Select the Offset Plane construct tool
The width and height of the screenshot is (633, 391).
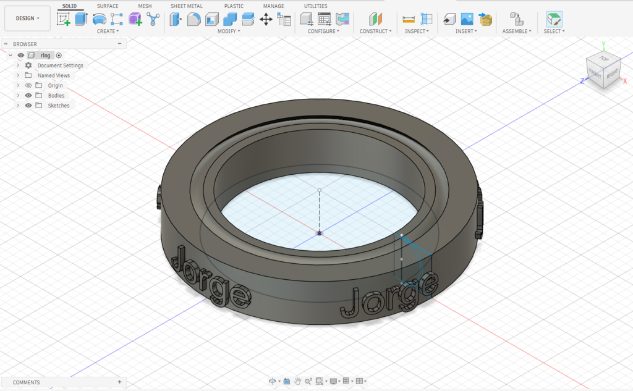pyautogui.click(x=375, y=19)
